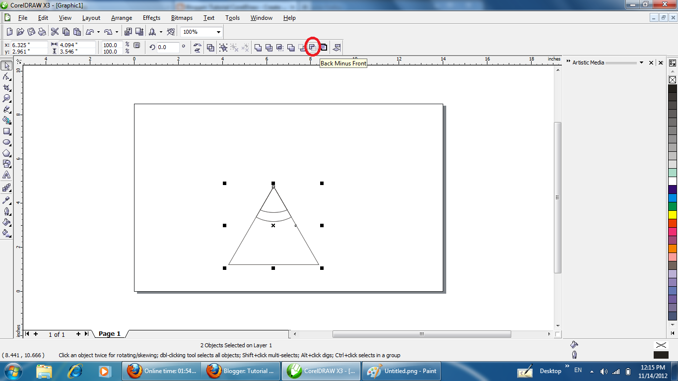This screenshot has height=381, width=678.
Task: Click the Open file icon
Action: tap(20, 32)
